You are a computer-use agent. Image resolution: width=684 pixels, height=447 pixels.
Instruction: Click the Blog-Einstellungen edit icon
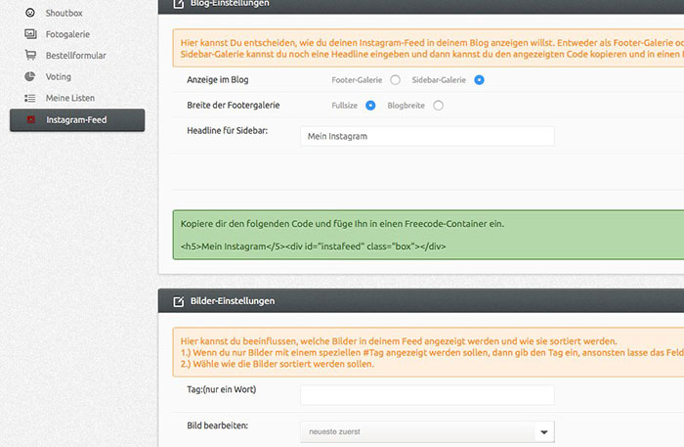(x=179, y=4)
